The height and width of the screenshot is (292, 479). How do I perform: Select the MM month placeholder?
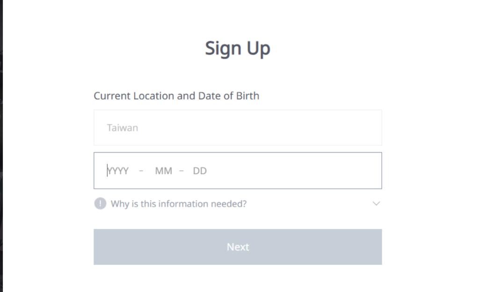tap(164, 171)
